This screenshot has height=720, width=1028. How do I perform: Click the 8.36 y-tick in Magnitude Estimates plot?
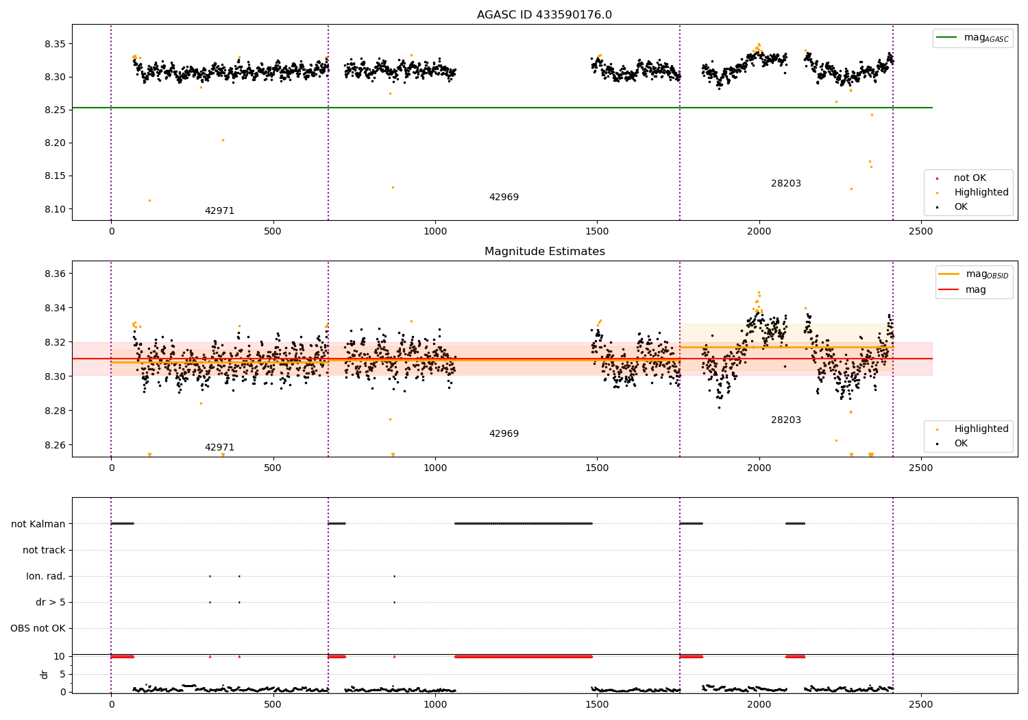[54, 274]
